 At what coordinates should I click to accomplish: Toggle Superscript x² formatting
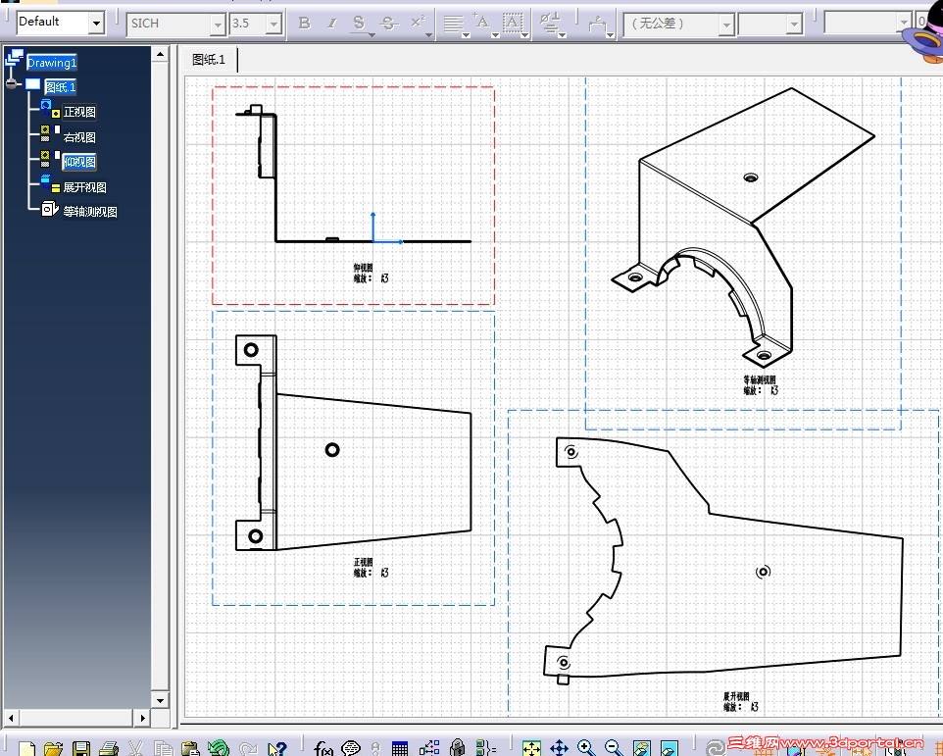[x=418, y=23]
